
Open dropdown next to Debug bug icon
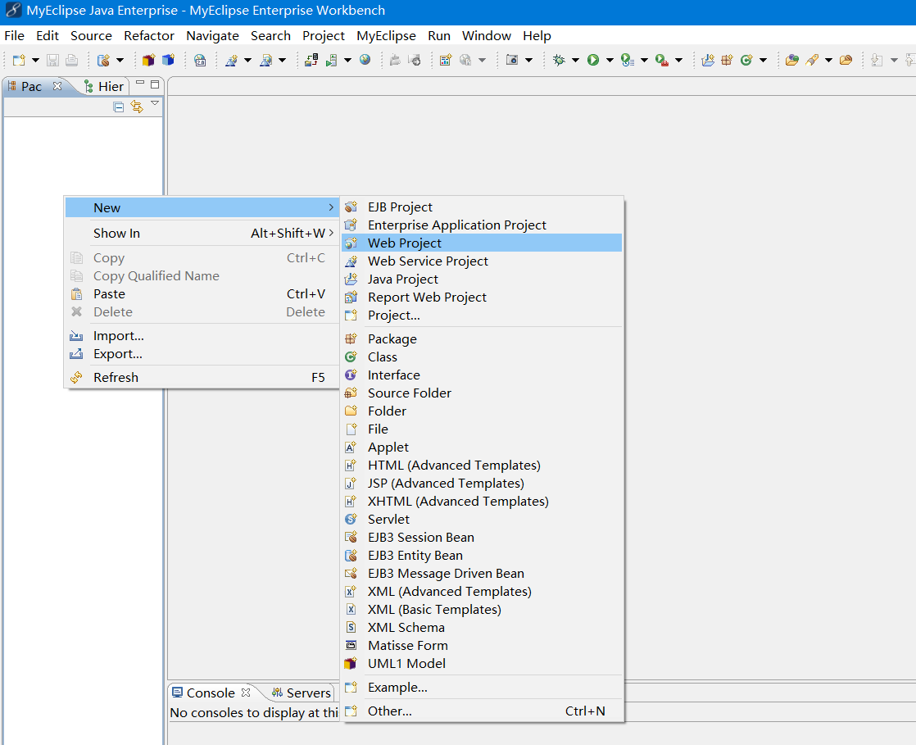(x=575, y=60)
